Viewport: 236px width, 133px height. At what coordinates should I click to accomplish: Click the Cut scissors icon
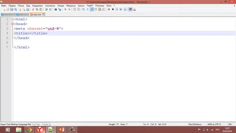coord(33,10)
